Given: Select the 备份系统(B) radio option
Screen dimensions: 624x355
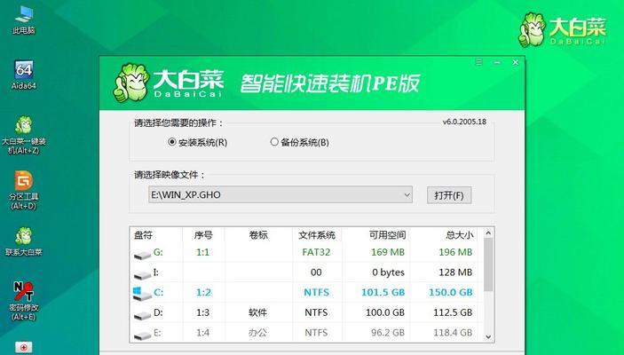Looking at the screenshot, I should pos(299,142).
